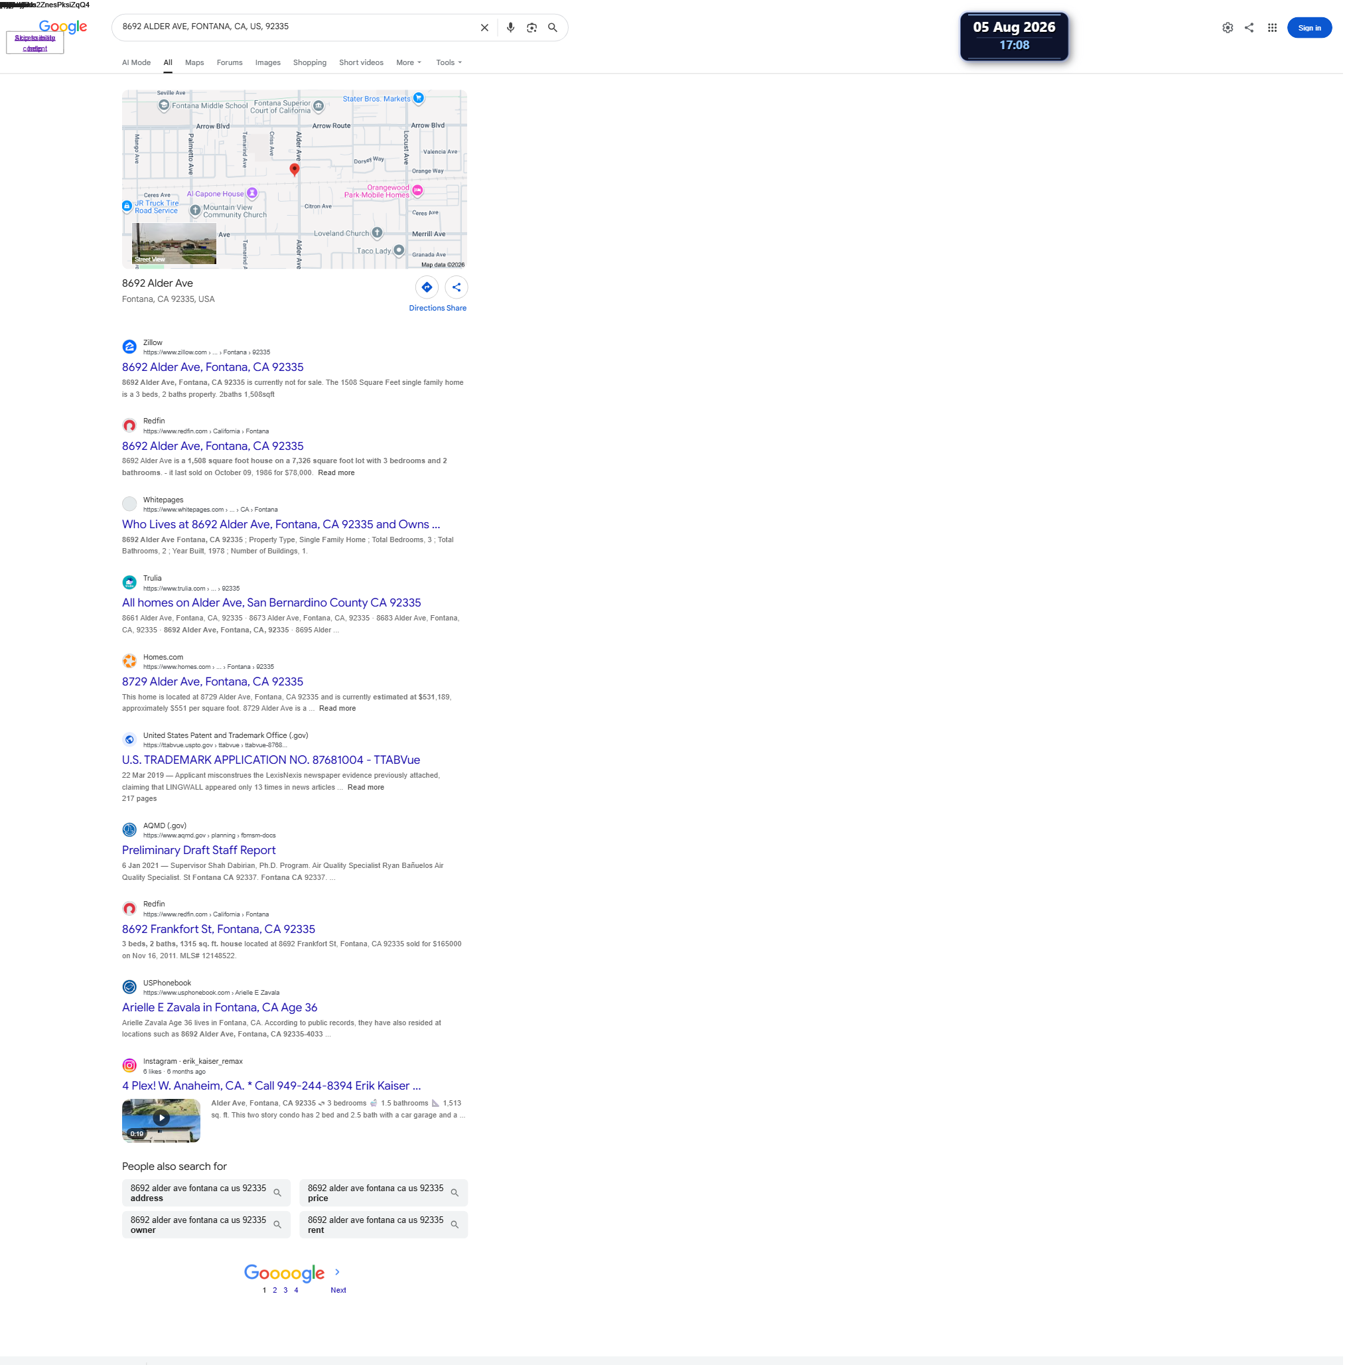Click the Google logo
This screenshot has width=1351, height=1365.
tap(63, 27)
